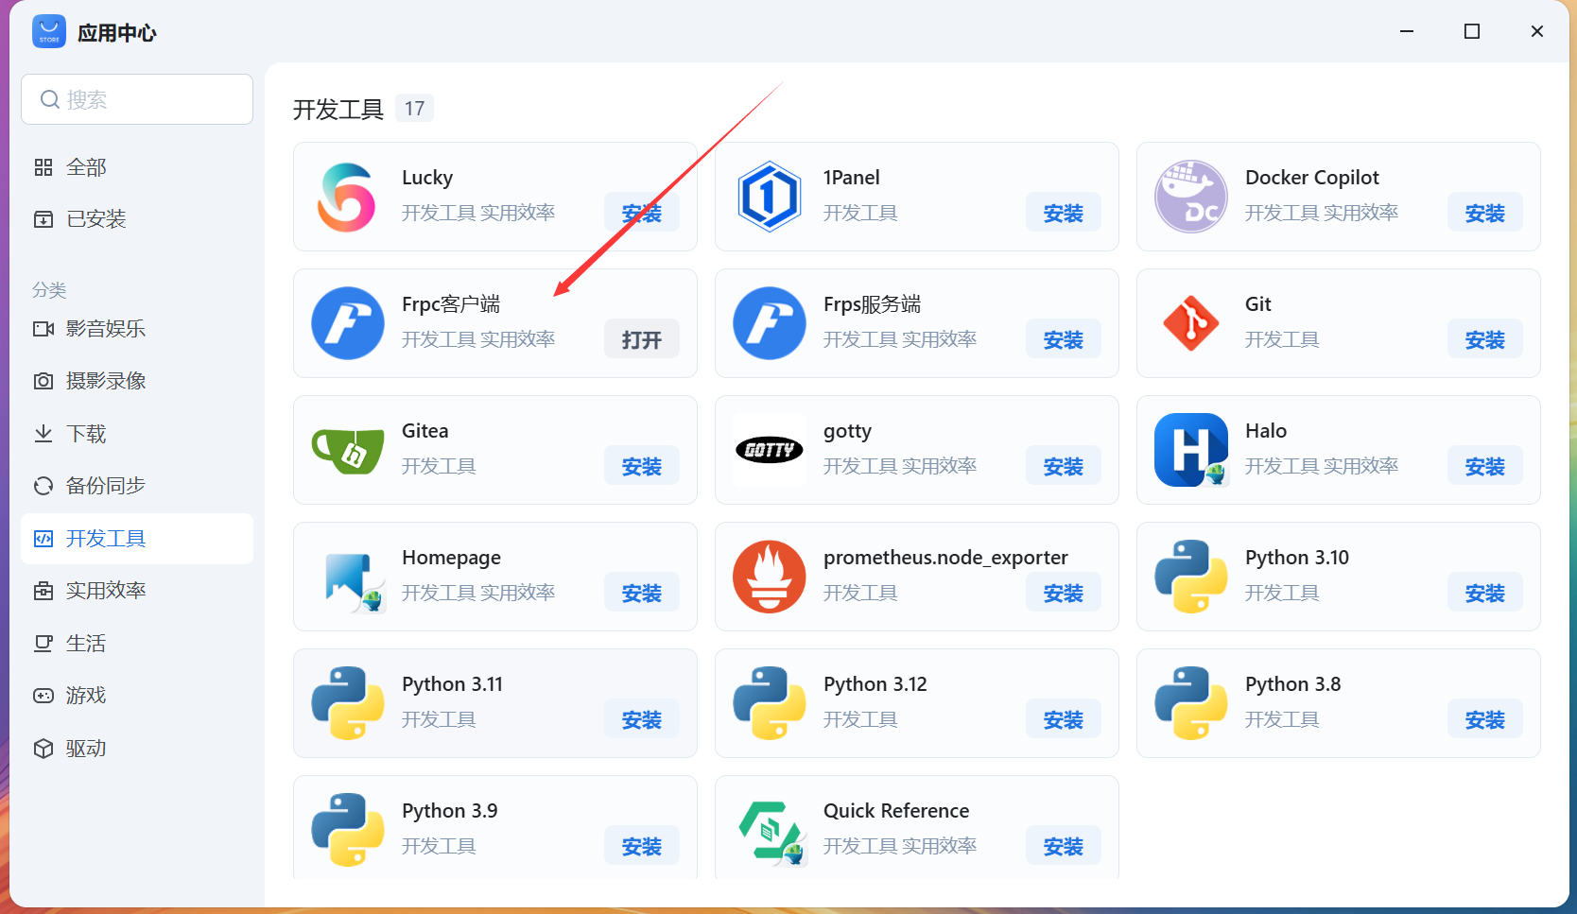
Task: Install the Lucky app
Action: pos(642,214)
